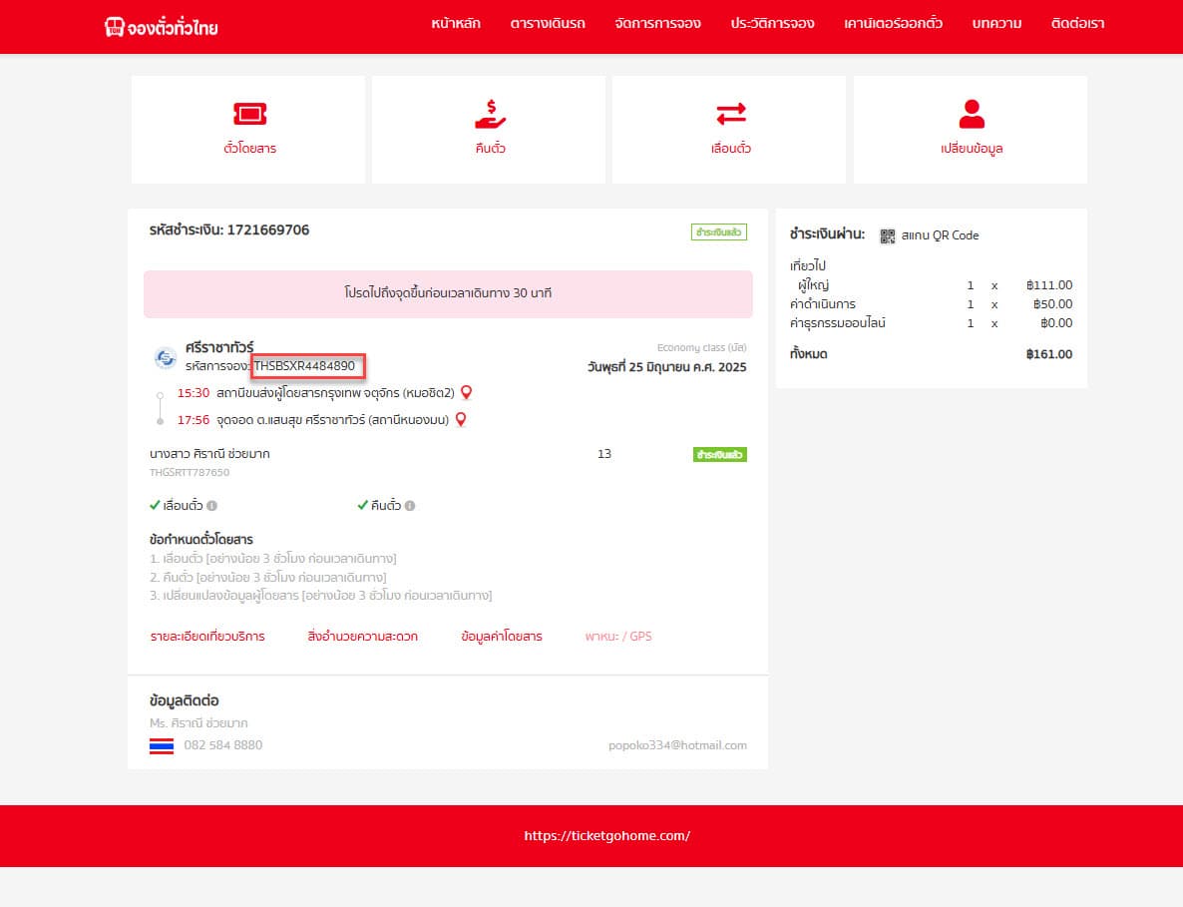The image size is (1183, 907).
Task: Click the person icon for เปลี่ยนข้อมูล
Action: click(x=971, y=114)
